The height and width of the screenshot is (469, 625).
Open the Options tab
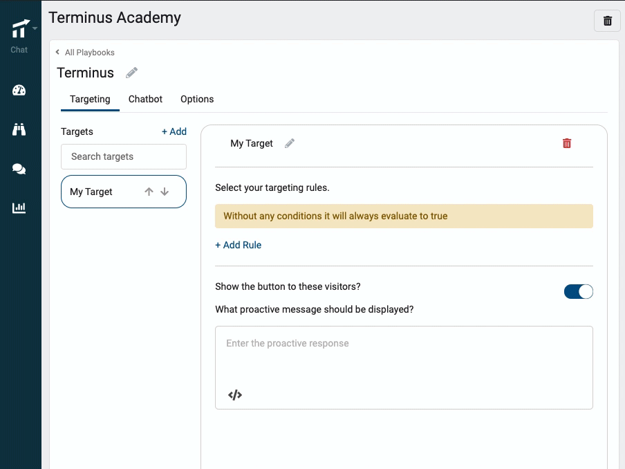[x=197, y=100]
